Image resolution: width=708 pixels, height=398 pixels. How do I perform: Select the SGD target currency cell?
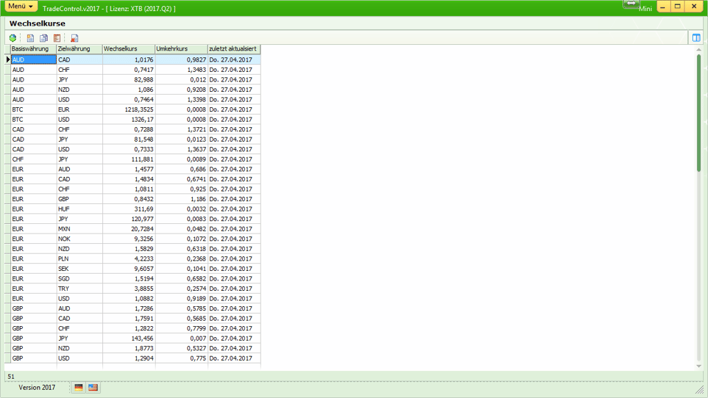click(x=80, y=278)
